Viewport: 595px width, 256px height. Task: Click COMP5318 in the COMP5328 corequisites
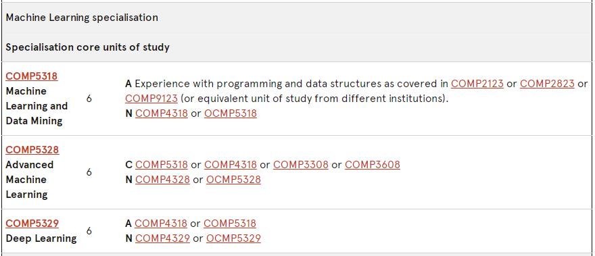pyautogui.click(x=162, y=165)
